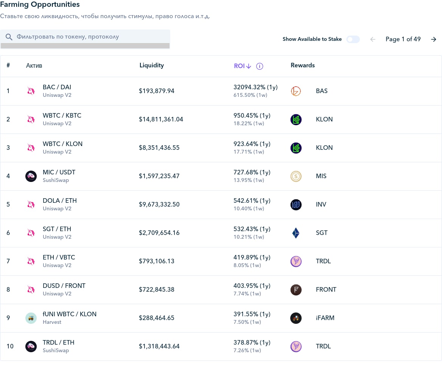This screenshot has width=442, height=373.
Task: Click ROI value 32094.32% (1y)
Action: coord(255,87)
